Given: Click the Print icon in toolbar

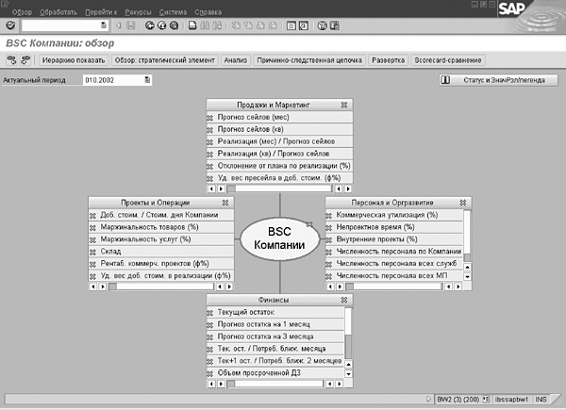Looking at the screenshot, I should [x=192, y=25].
